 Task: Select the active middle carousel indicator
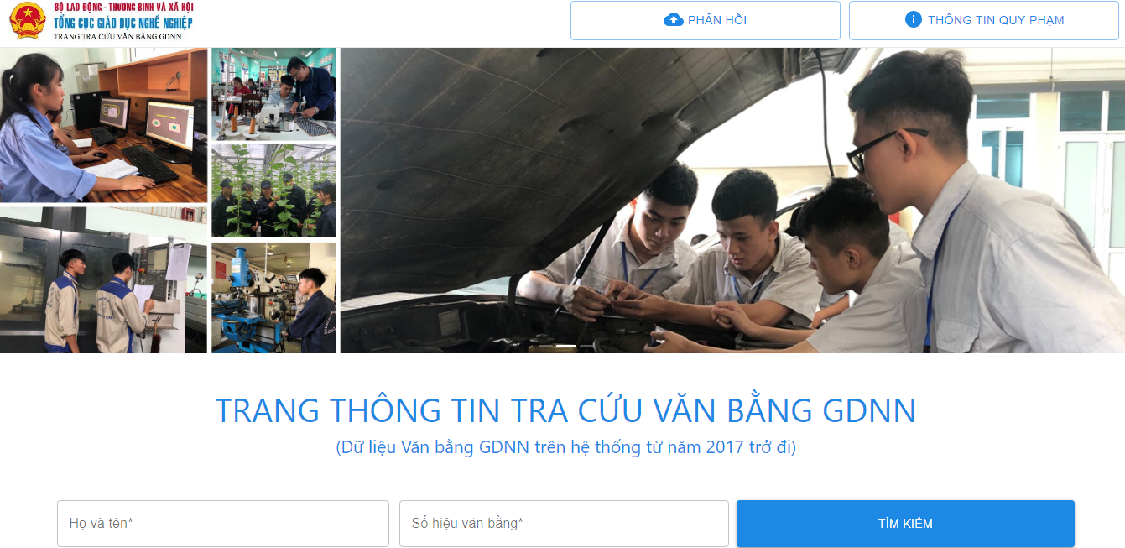[x=566, y=346]
